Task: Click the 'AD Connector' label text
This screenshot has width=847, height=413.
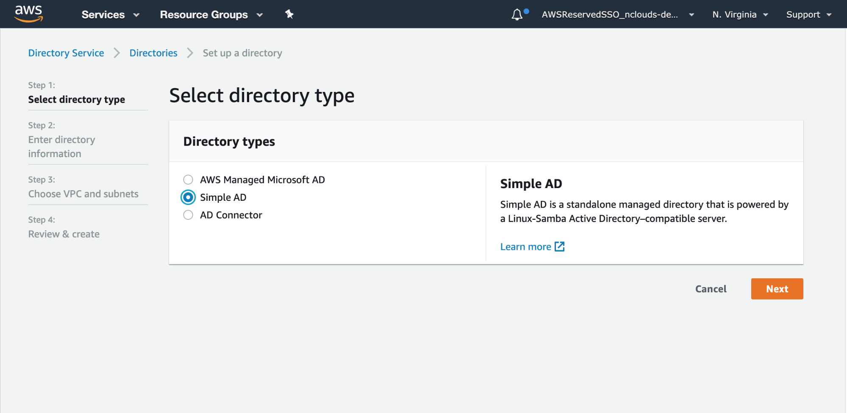Action: tap(231, 215)
